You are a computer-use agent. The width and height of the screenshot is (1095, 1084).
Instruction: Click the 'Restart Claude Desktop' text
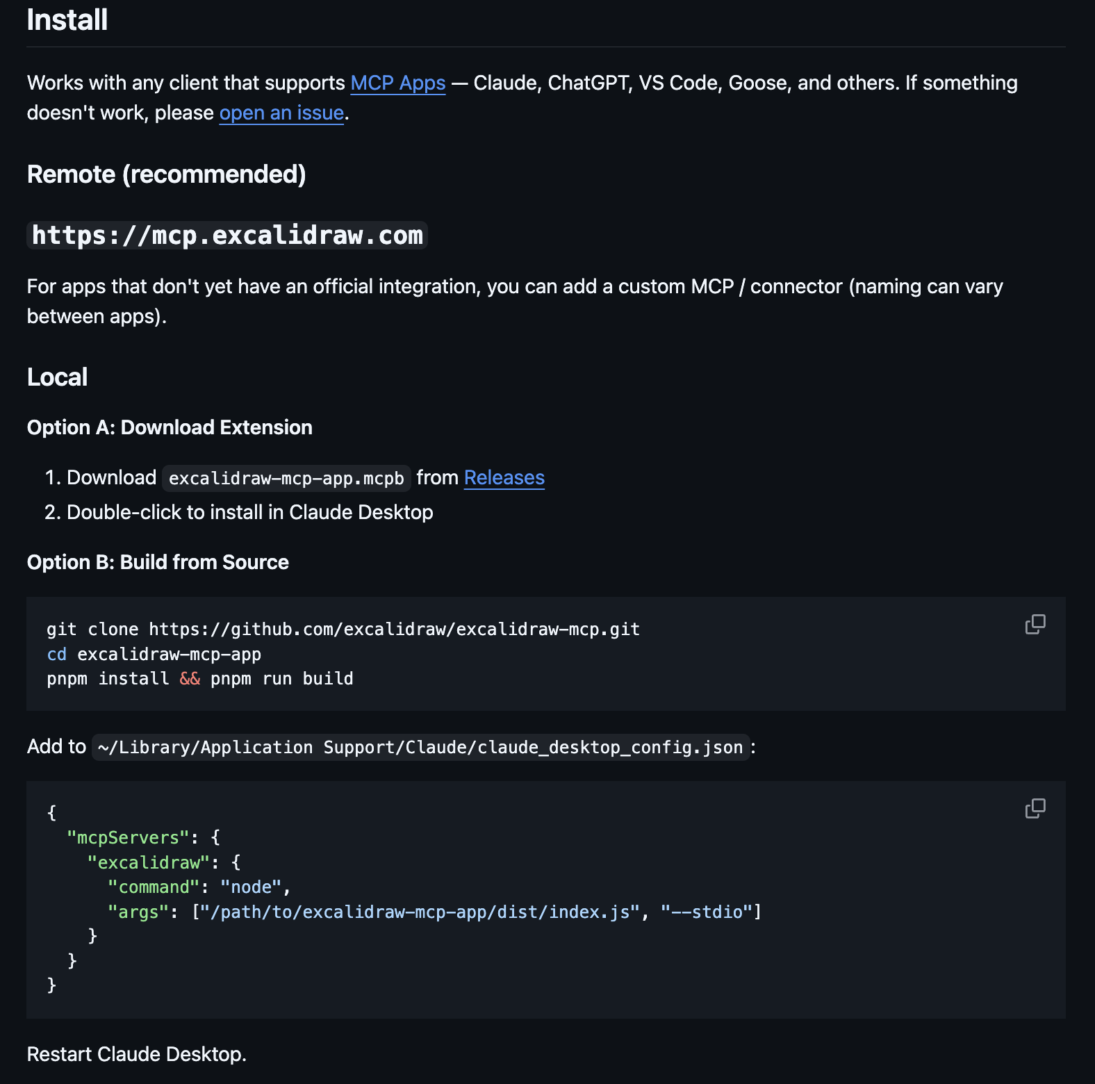click(136, 1054)
